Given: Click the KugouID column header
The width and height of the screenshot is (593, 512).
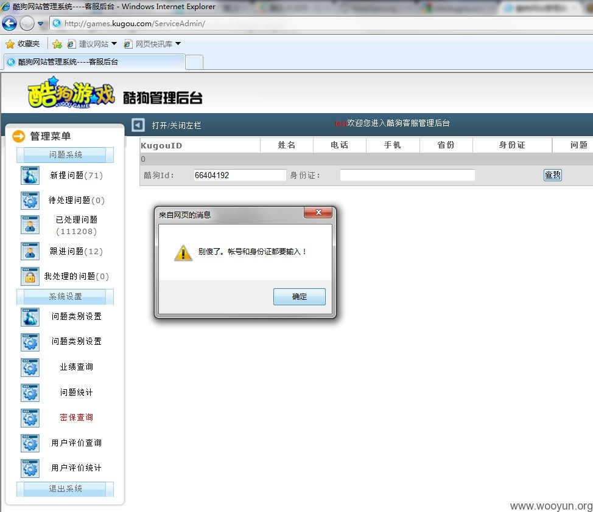Looking at the screenshot, I should 200,145.
